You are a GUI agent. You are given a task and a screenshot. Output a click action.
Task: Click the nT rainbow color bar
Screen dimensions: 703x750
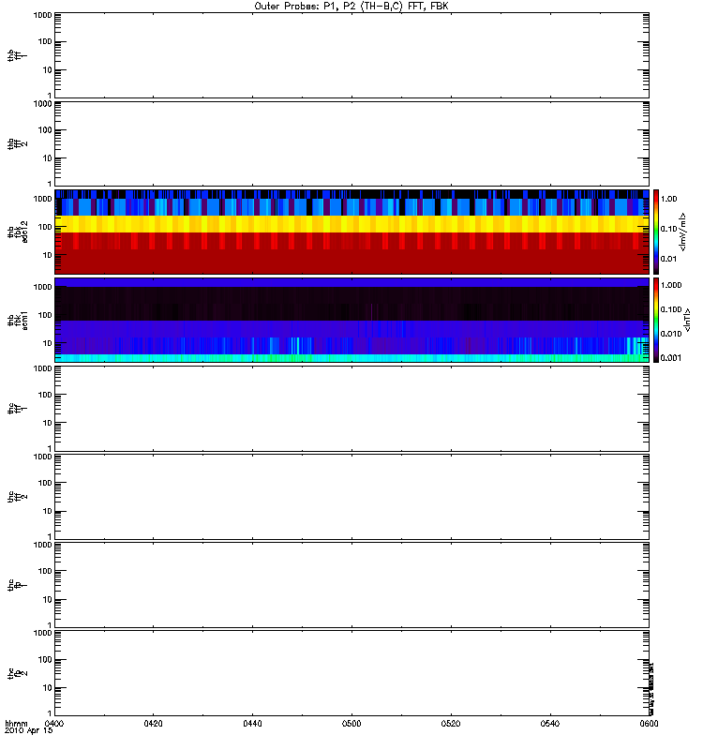click(x=656, y=320)
